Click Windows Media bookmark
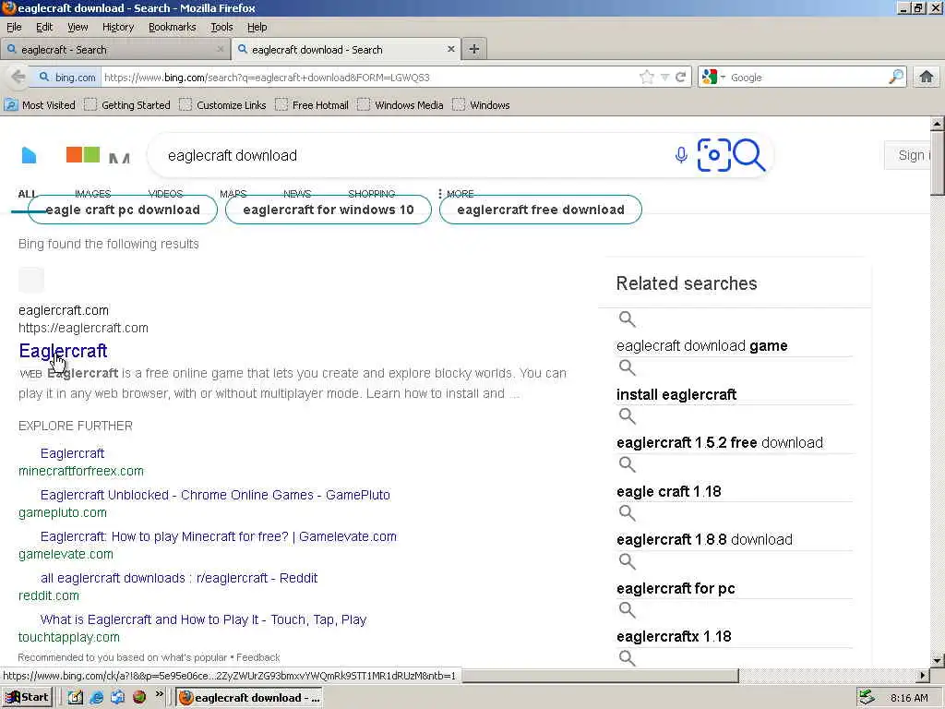Viewport: 945px width, 709px height. pyautogui.click(x=401, y=105)
